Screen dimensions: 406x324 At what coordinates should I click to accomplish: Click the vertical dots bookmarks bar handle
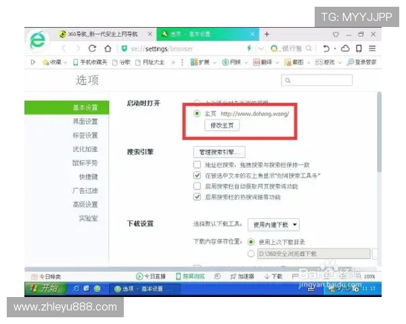click(x=182, y=62)
